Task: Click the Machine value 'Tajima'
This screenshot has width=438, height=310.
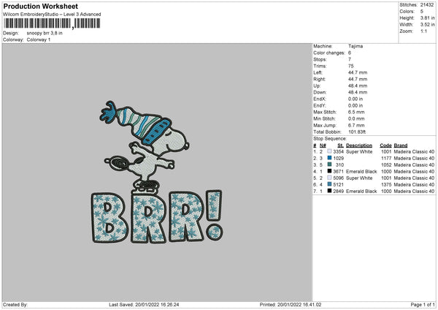Action: click(356, 46)
